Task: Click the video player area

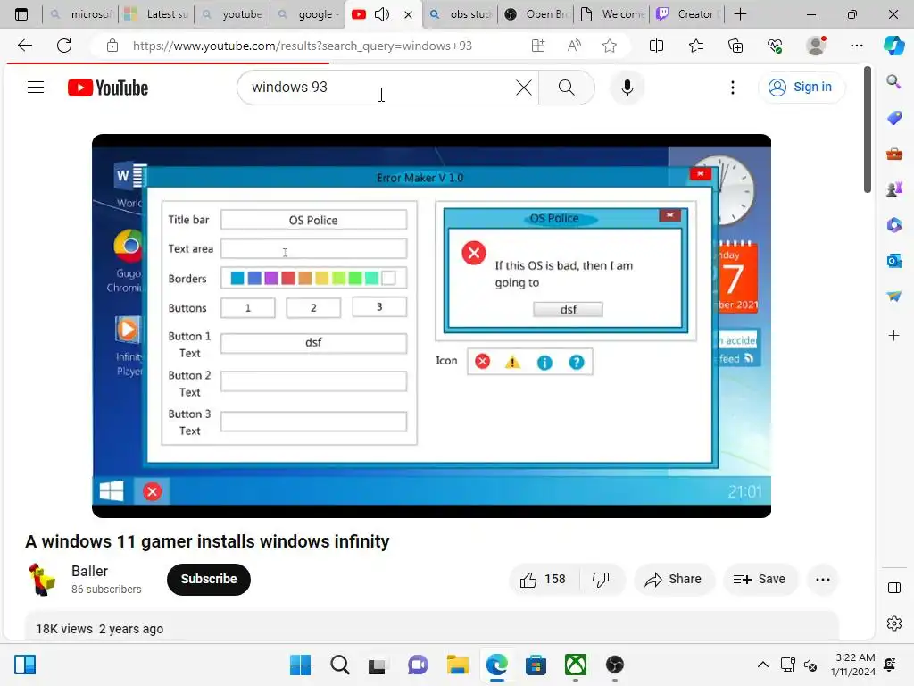Action: pyautogui.click(x=431, y=325)
